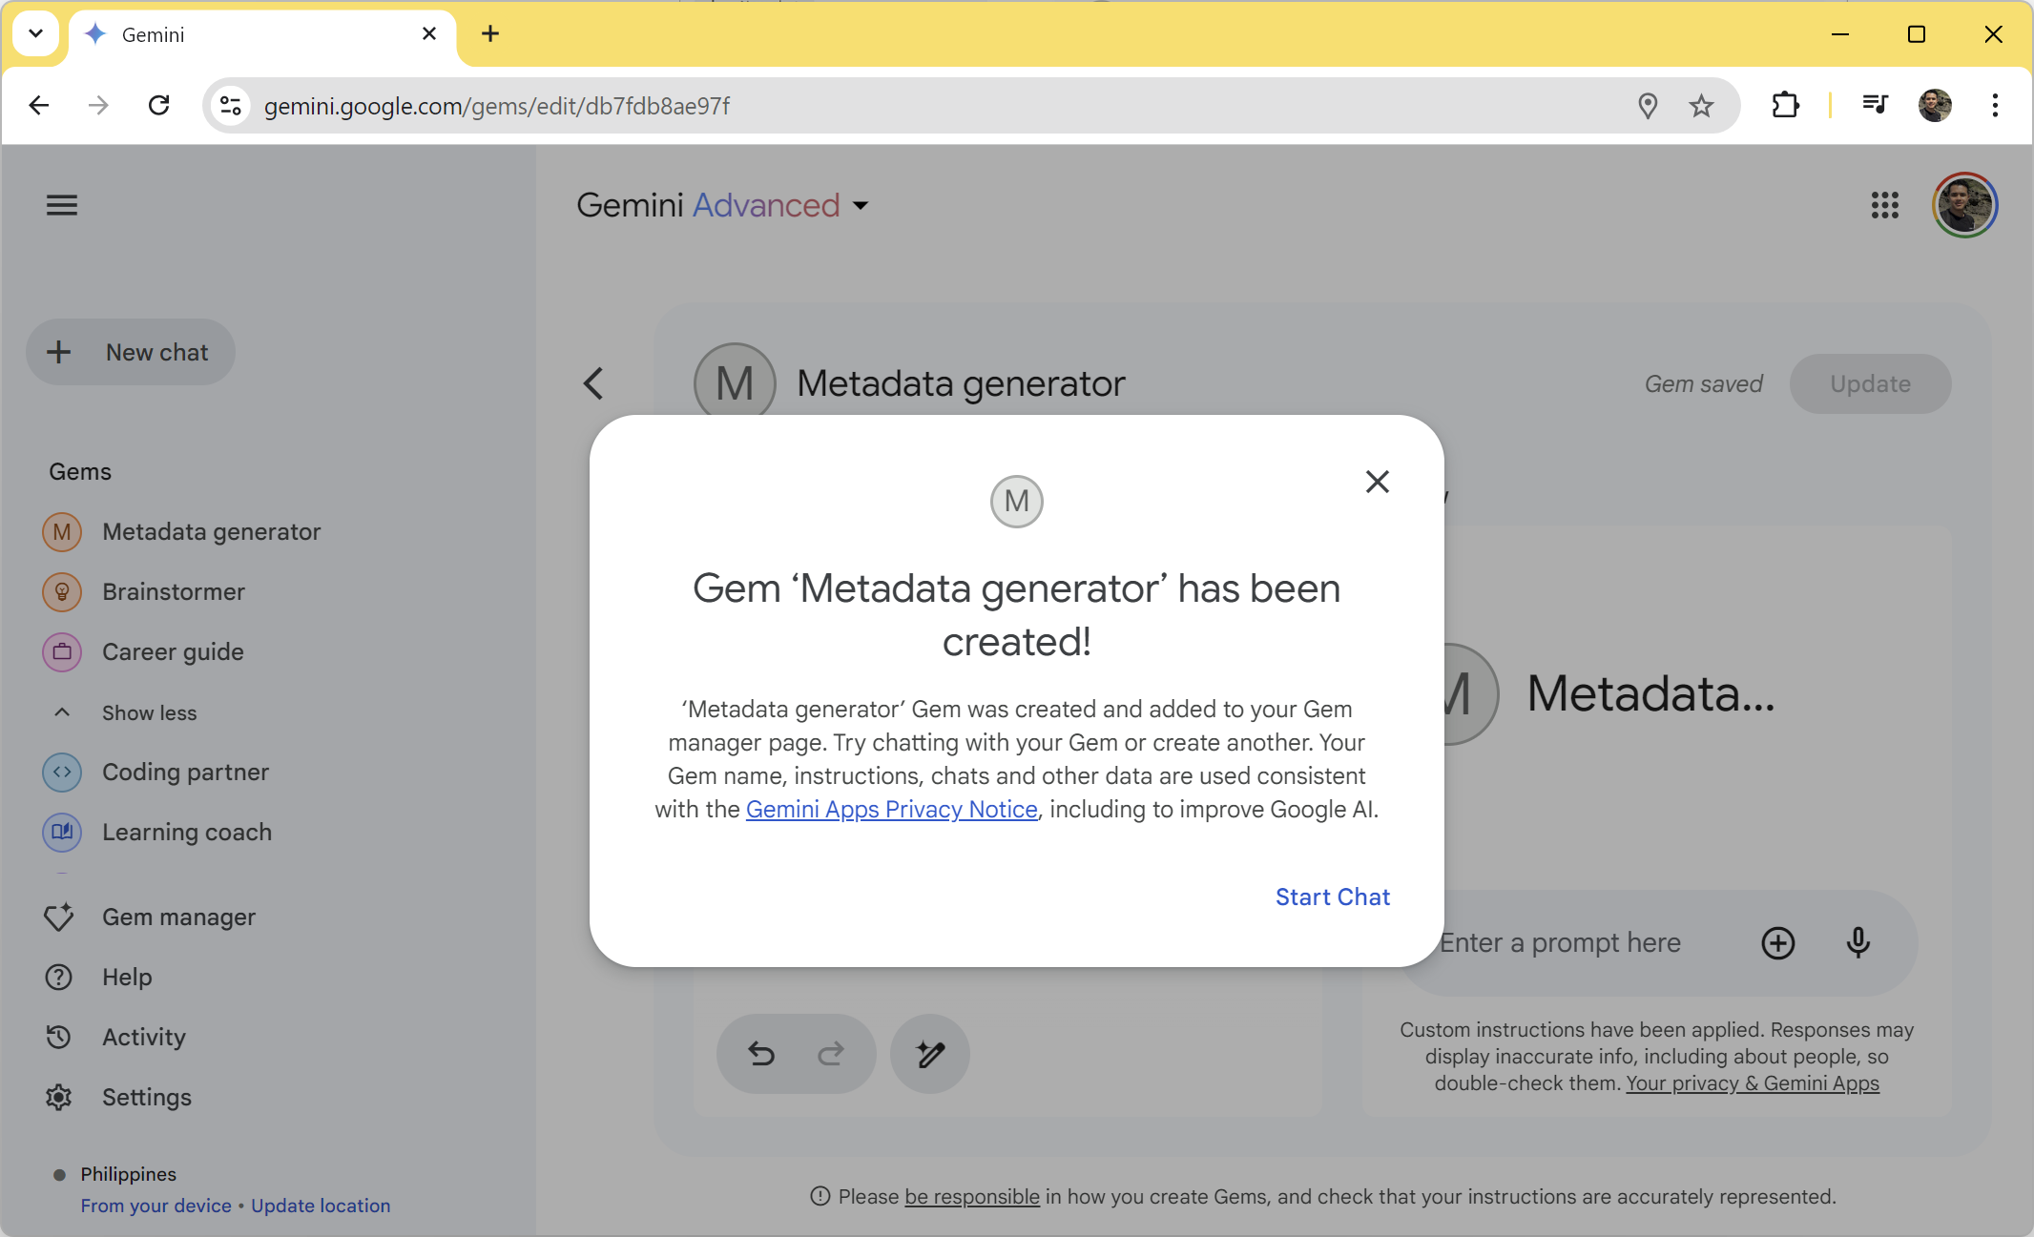Click the Update gem button
This screenshot has height=1237, width=2034.
coord(1870,383)
